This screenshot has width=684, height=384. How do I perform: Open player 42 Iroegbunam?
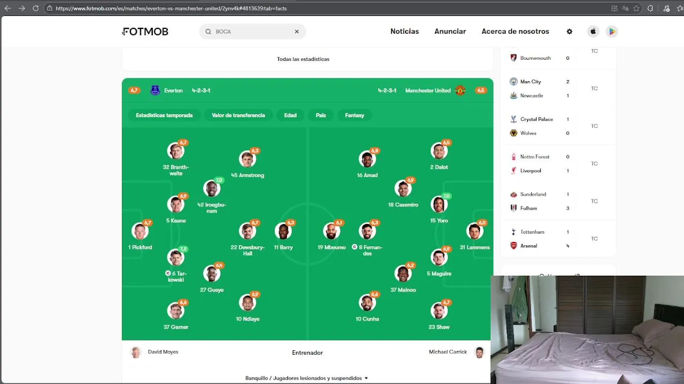tap(212, 196)
